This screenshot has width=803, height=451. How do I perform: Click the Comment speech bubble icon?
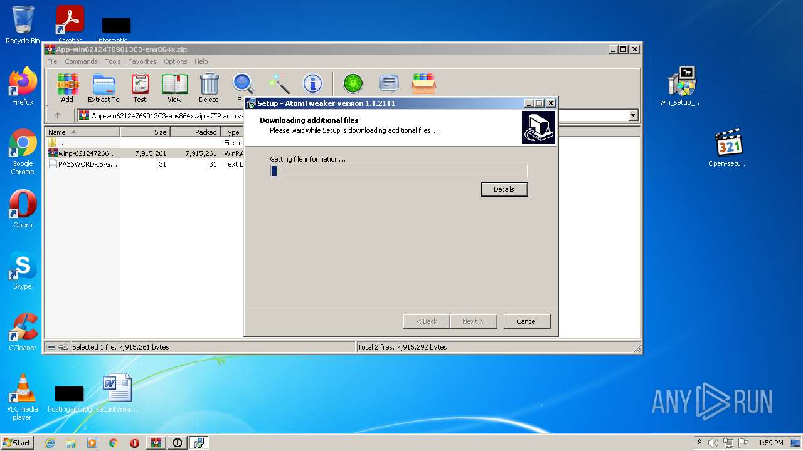(389, 83)
